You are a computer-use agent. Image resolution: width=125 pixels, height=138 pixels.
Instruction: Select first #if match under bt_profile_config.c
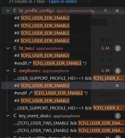point(42,18)
